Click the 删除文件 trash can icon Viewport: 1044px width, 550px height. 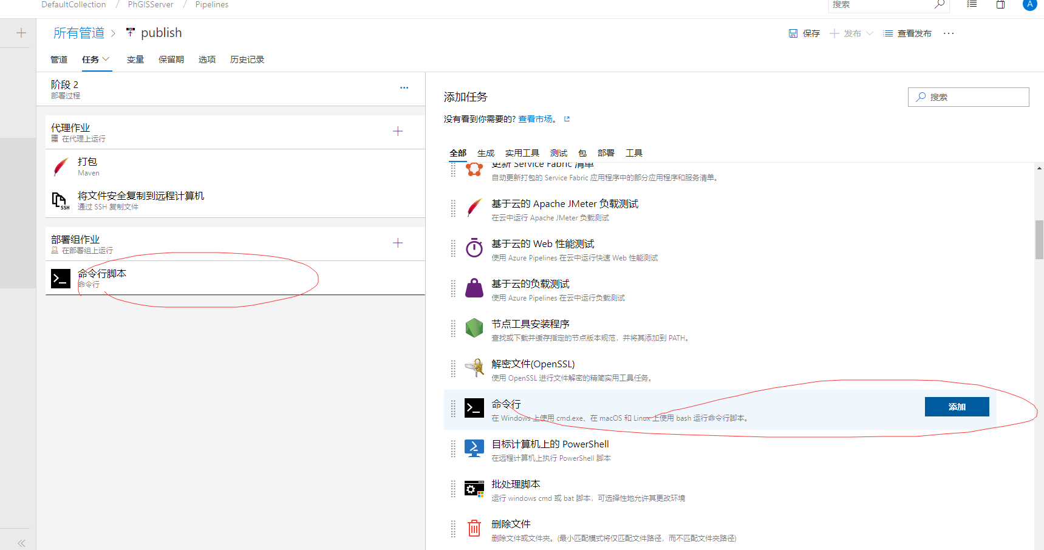click(474, 529)
